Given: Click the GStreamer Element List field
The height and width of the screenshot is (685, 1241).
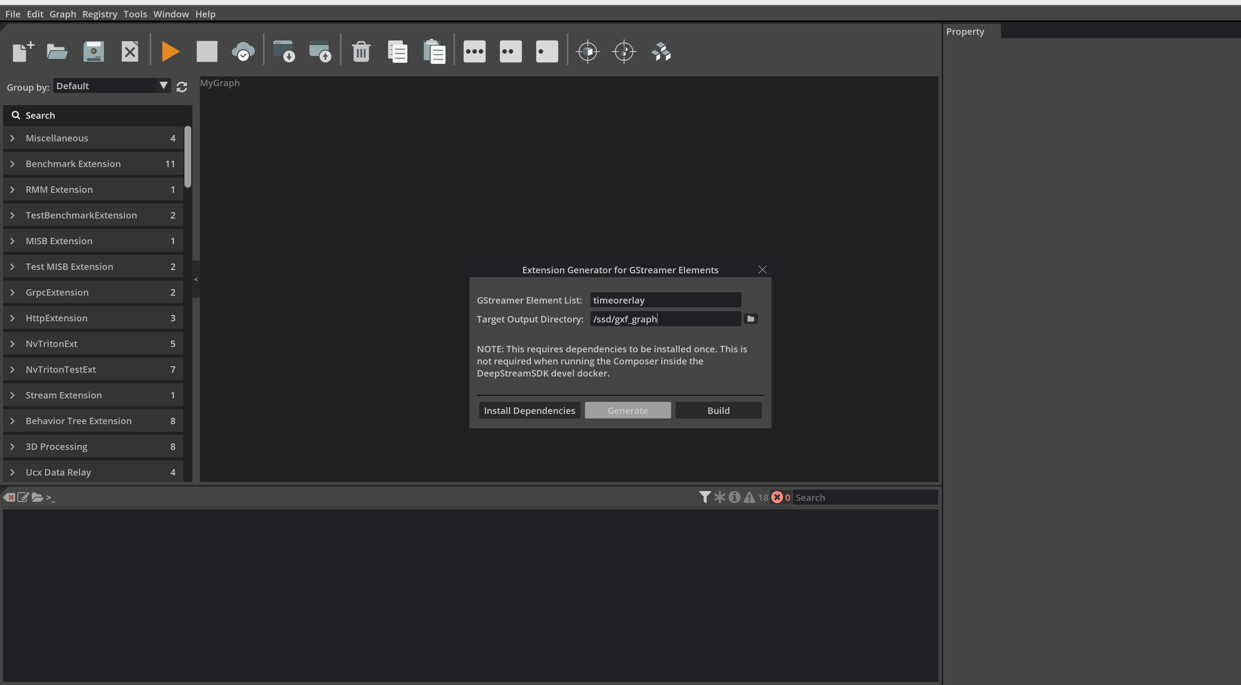Looking at the screenshot, I should coord(665,300).
